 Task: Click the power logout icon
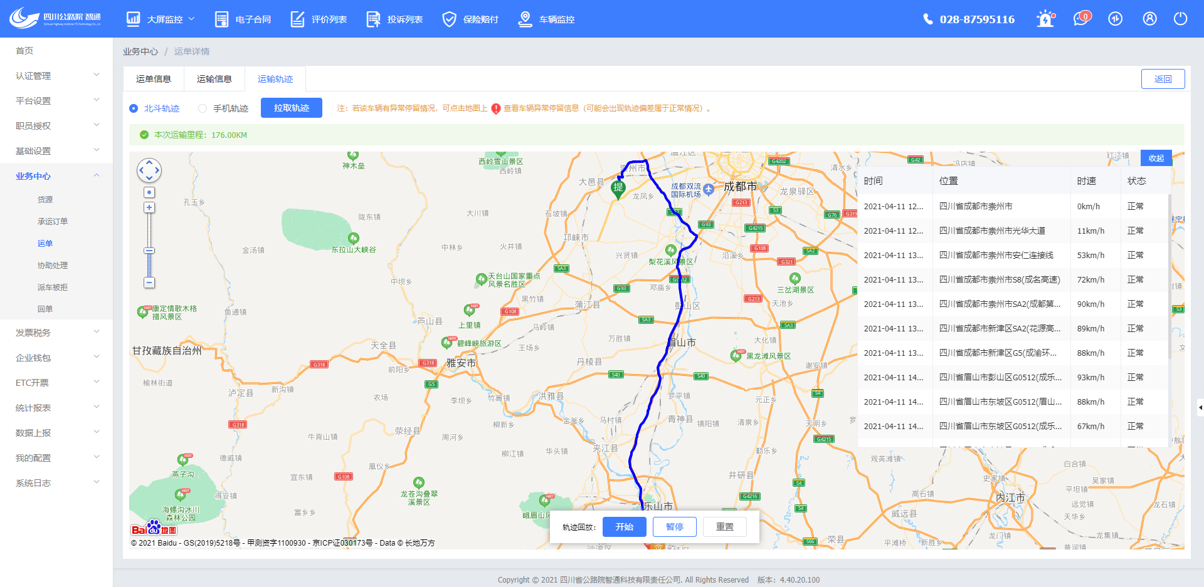pos(1180,19)
